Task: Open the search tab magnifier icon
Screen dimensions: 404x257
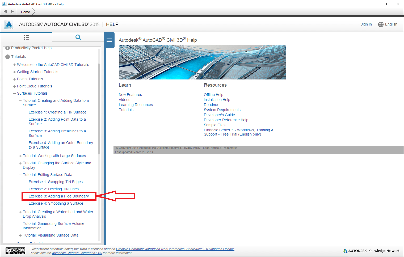Action: click(x=78, y=37)
